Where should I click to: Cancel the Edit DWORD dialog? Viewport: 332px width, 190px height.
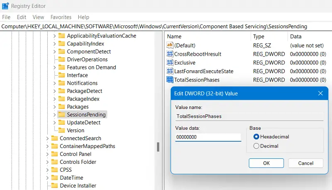point(306,163)
